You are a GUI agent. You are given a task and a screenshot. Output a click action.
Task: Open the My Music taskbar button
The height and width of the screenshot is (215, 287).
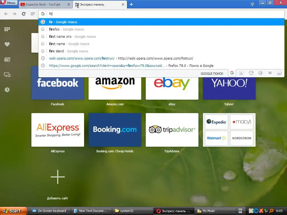coord(214,211)
